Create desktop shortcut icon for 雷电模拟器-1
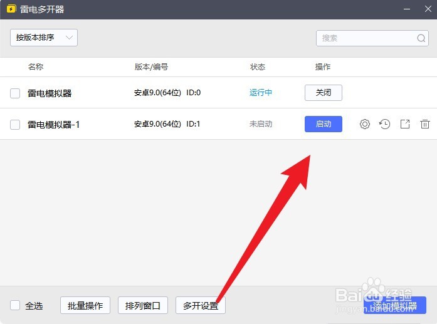 [x=405, y=124]
